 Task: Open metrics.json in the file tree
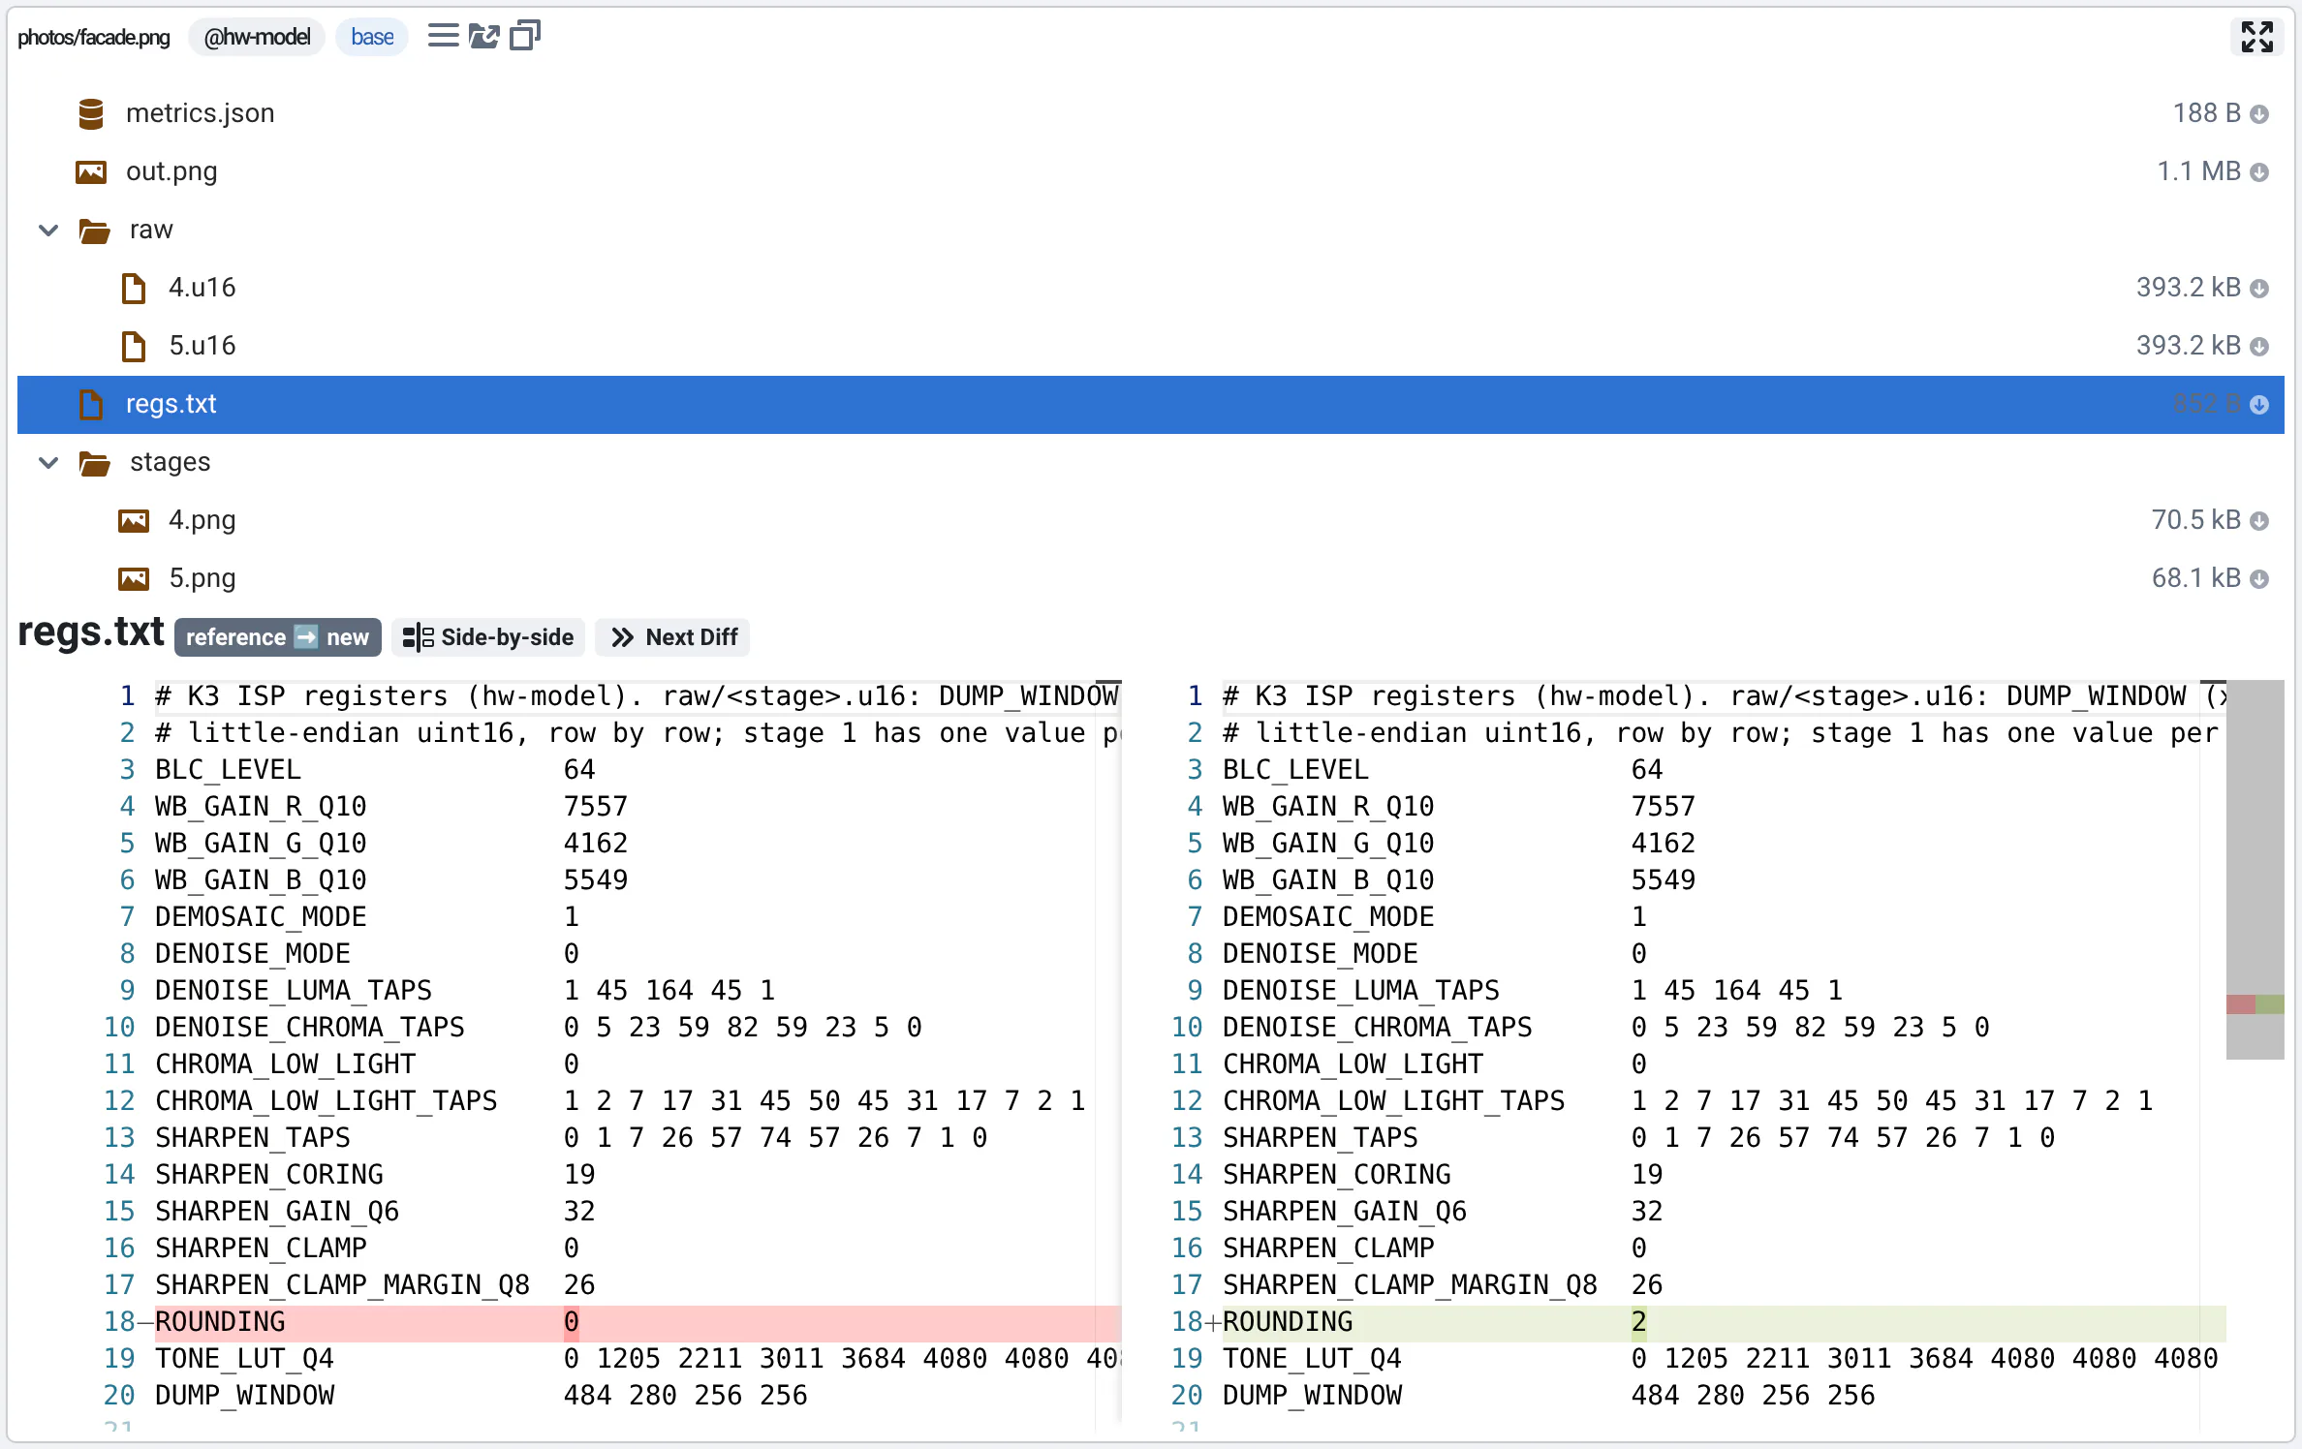click(201, 113)
